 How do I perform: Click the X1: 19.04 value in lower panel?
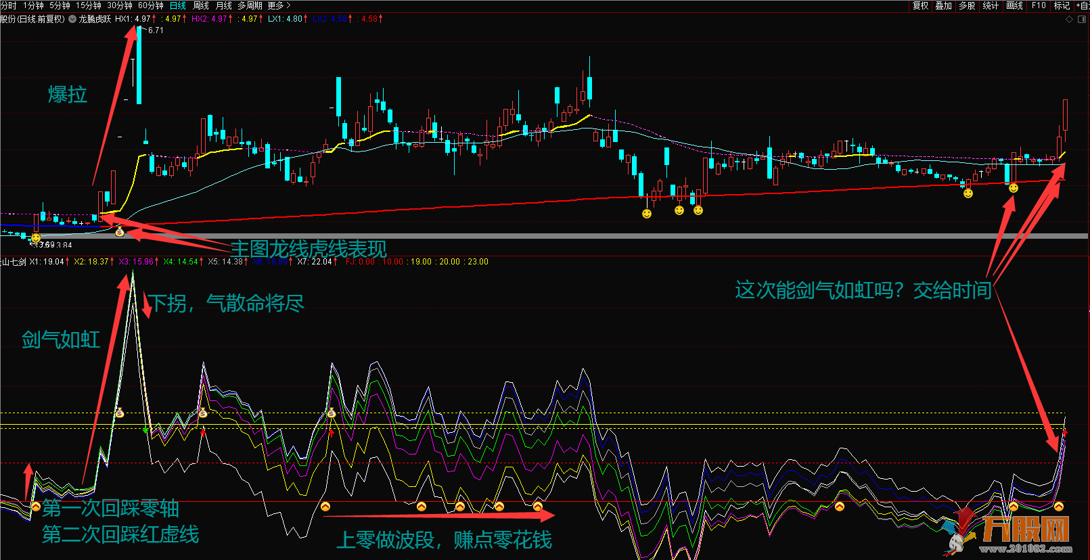(47, 262)
